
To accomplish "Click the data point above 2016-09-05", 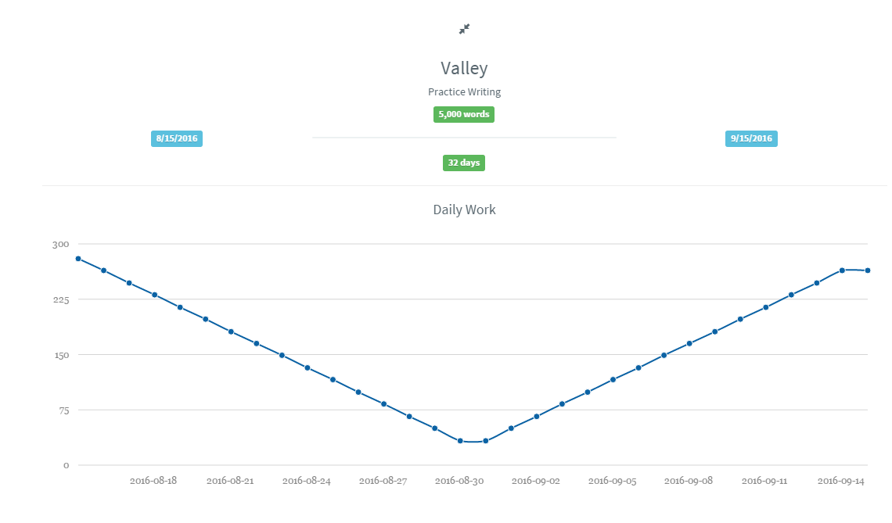I will pyautogui.click(x=613, y=380).
